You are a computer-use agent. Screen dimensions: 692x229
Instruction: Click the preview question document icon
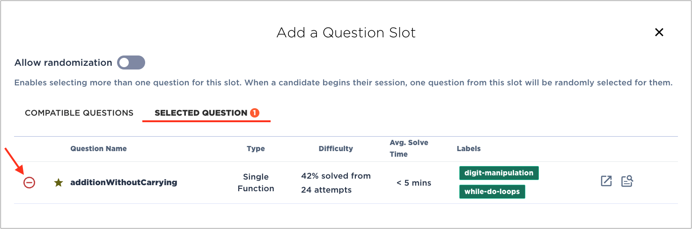click(x=627, y=181)
